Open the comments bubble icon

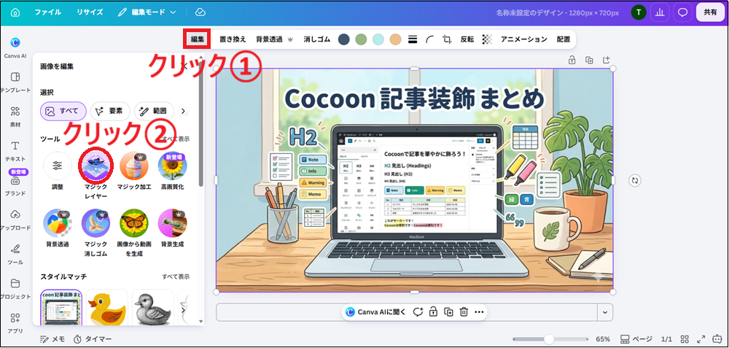[x=682, y=12]
